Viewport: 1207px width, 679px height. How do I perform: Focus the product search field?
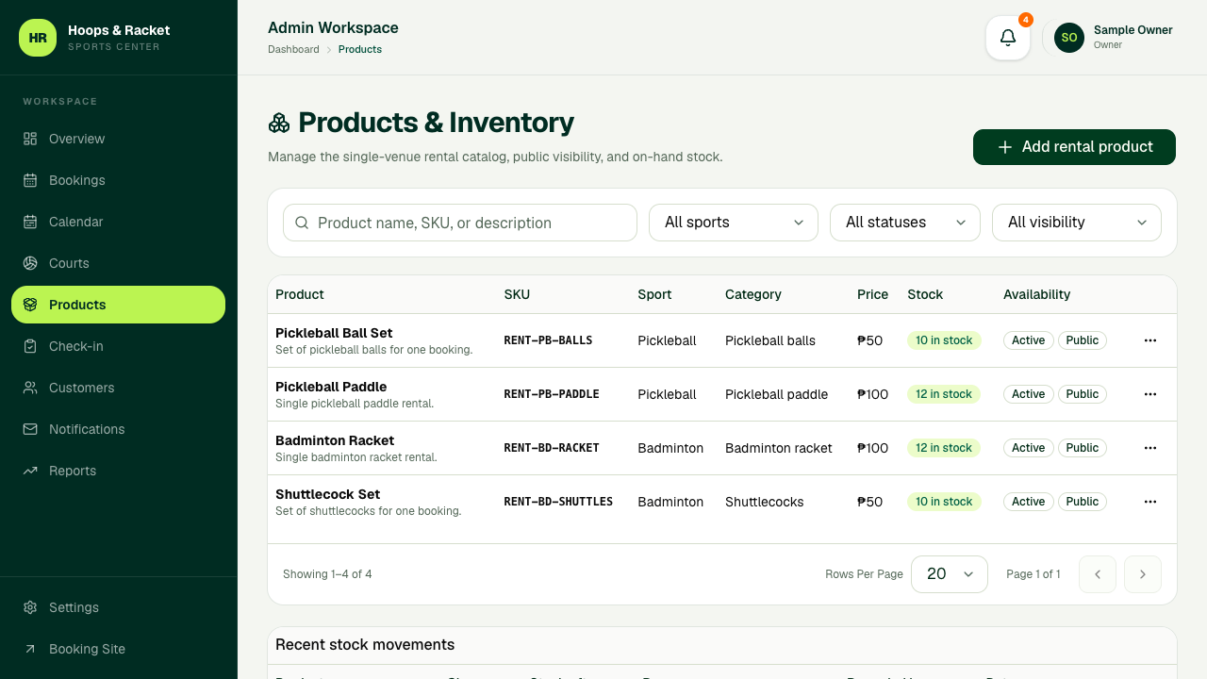pos(460,223)
